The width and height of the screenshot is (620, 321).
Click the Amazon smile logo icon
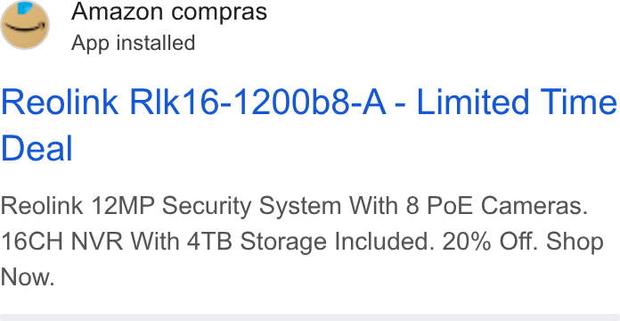[x=25, y=25]
